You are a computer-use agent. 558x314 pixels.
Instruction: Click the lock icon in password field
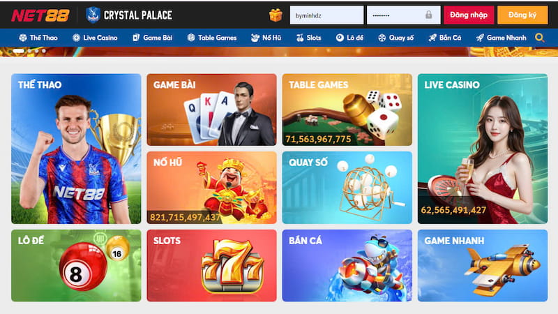tap(428, 15)
